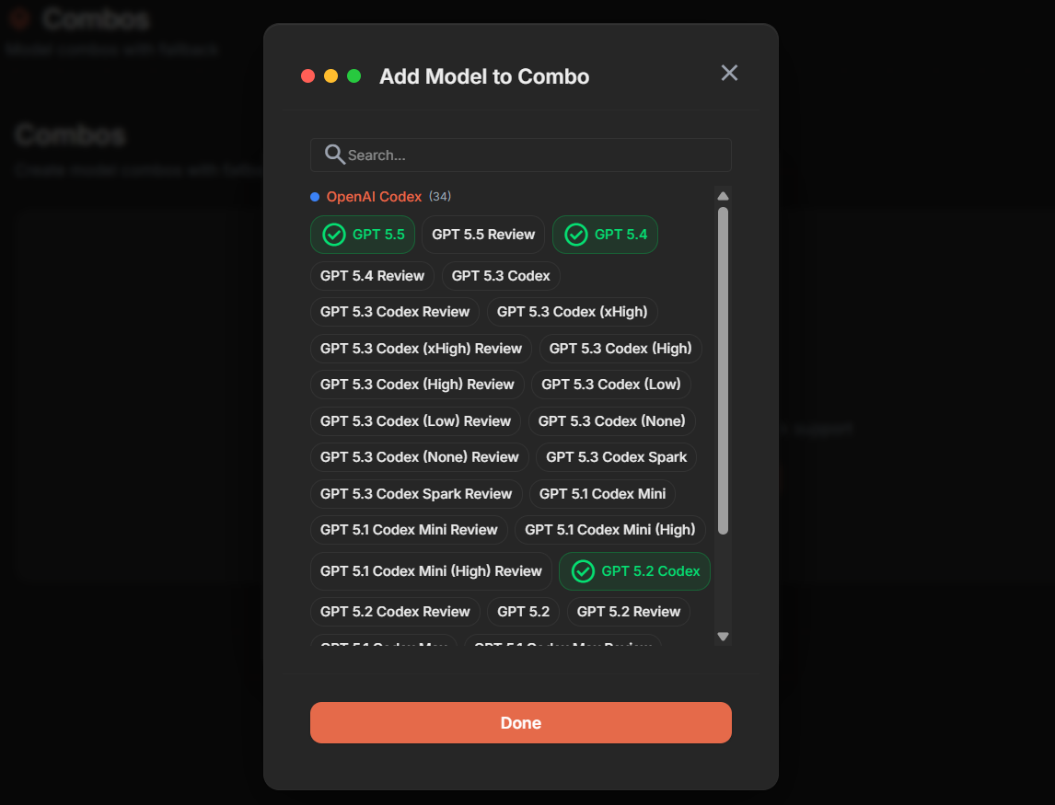Click the red traffic light dot
The image size is (1055, 805).
pos(307,76)
